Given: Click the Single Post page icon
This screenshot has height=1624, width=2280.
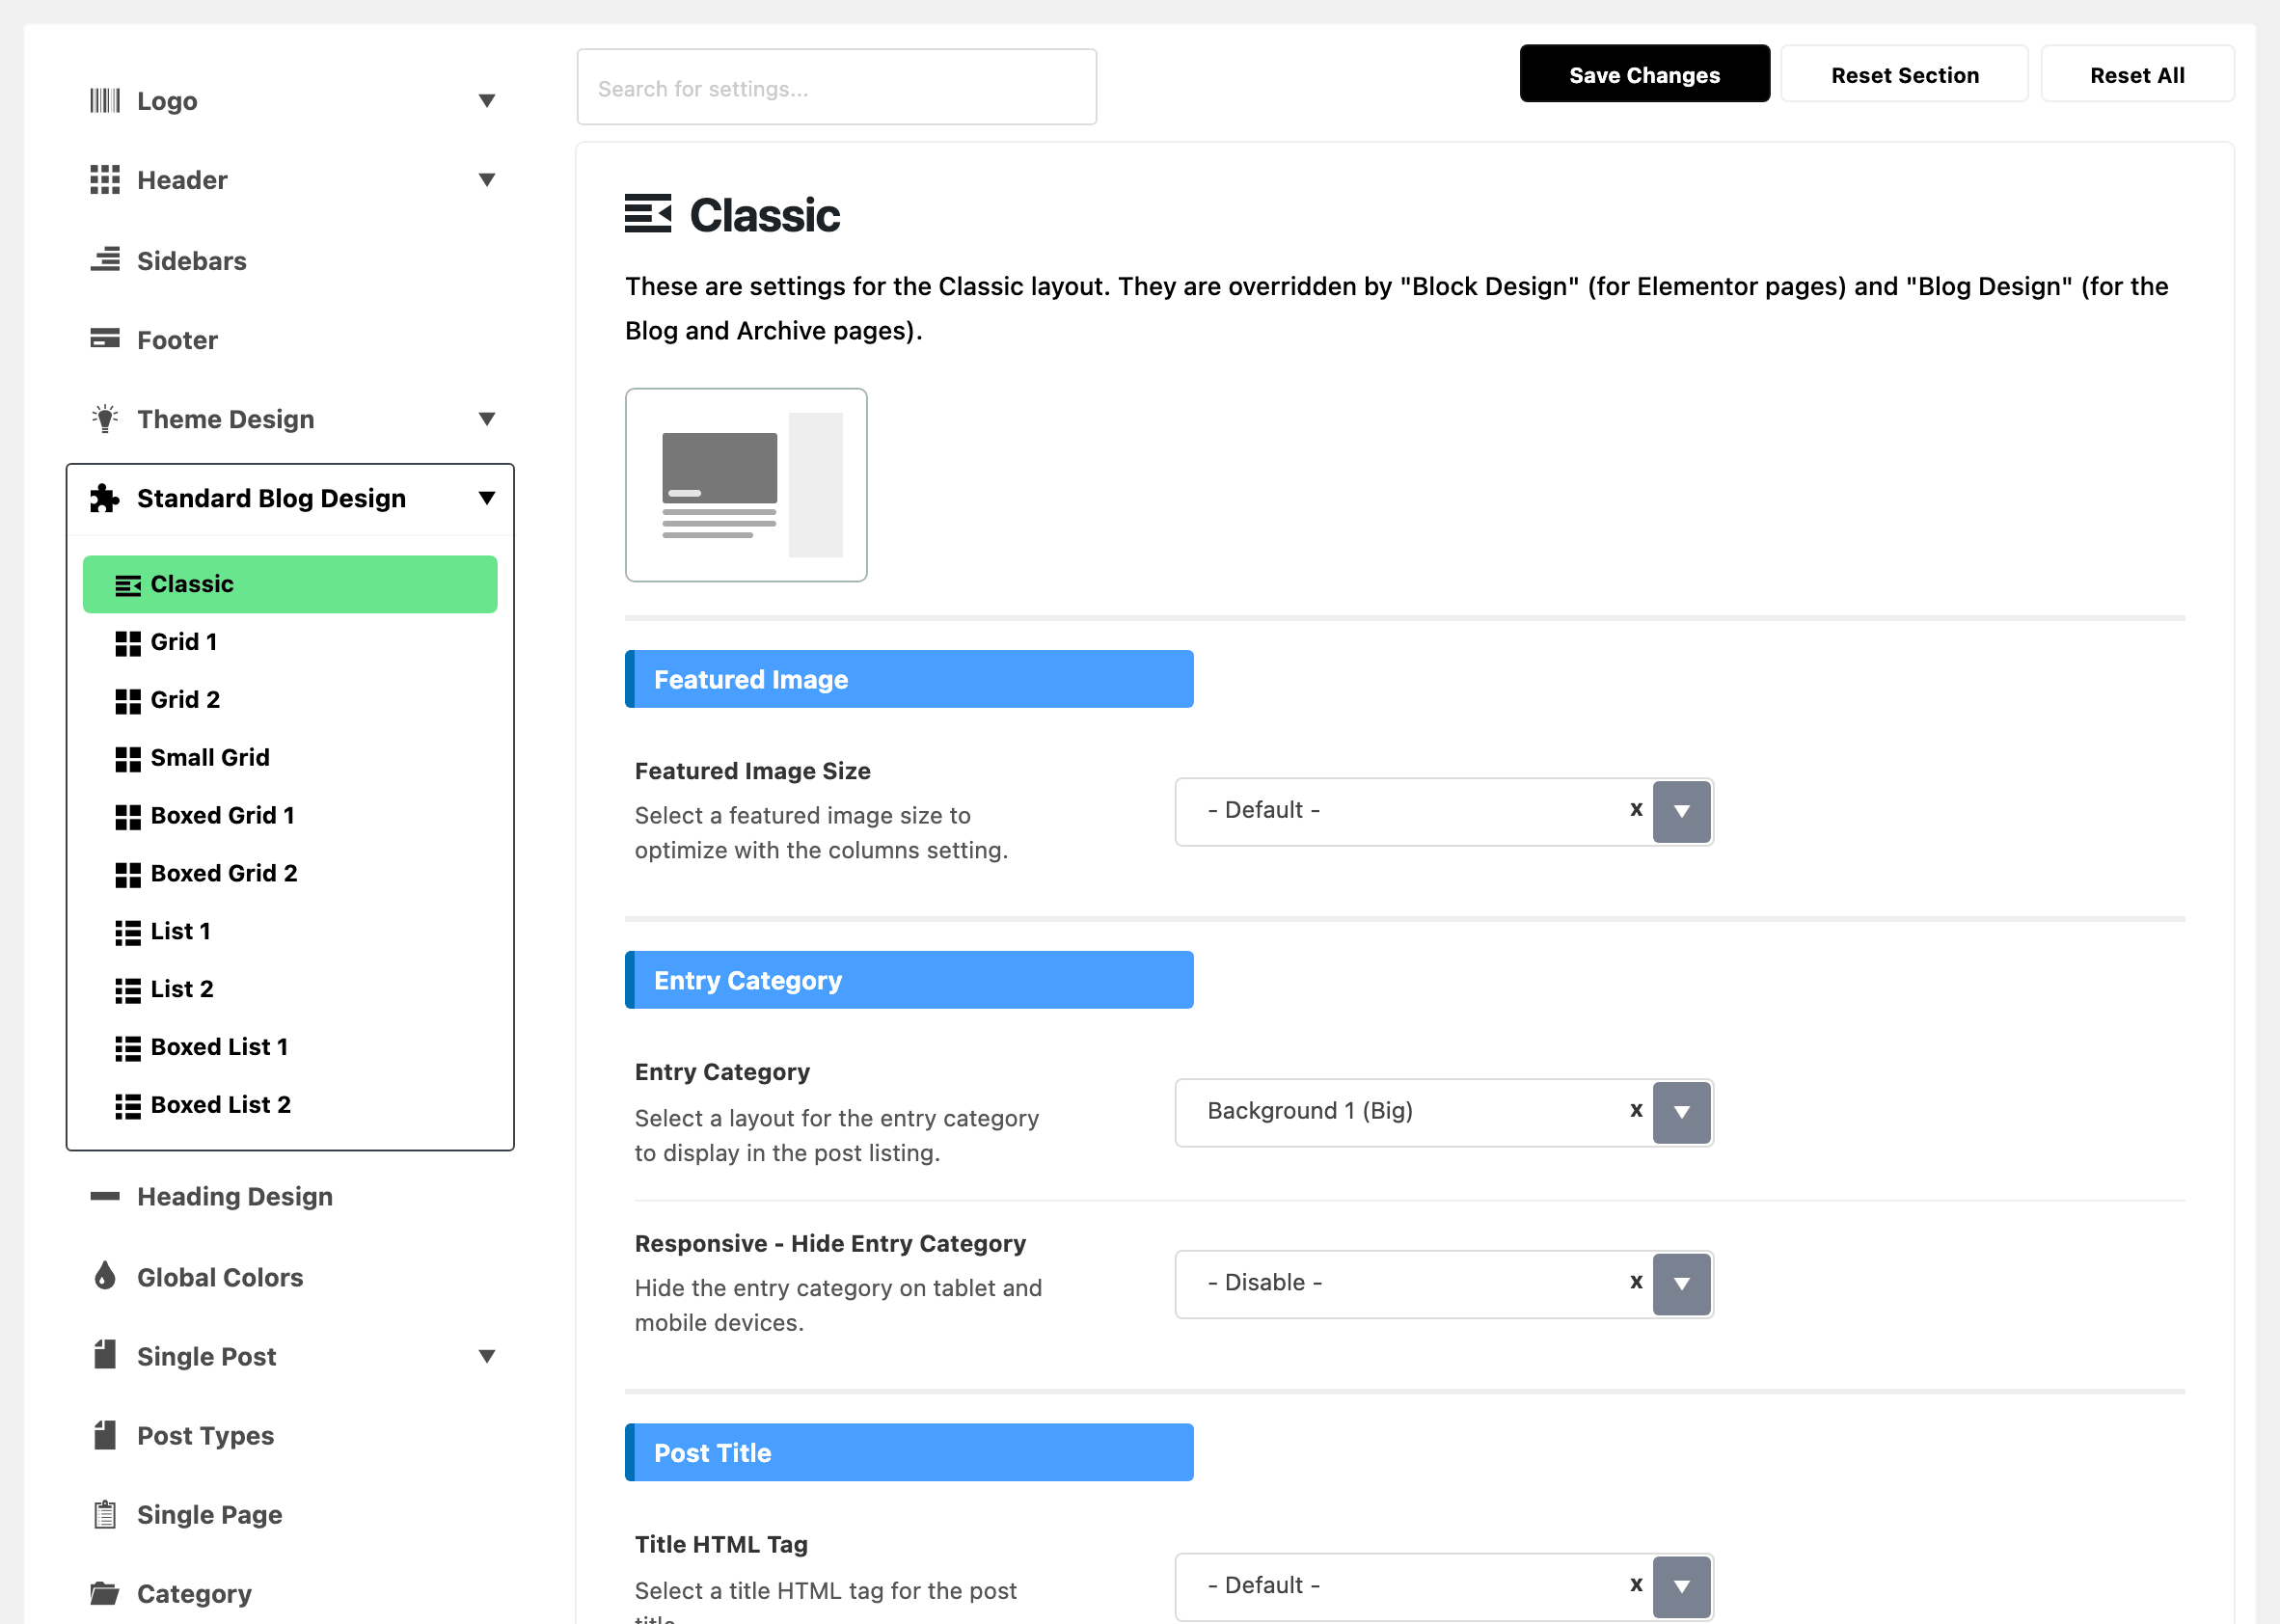Looking at the screenshot, I should [x=105, y=1355].
